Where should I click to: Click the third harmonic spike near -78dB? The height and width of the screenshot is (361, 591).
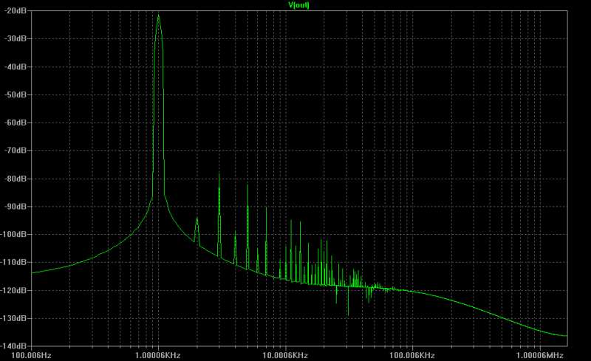[x=219, y=174]
